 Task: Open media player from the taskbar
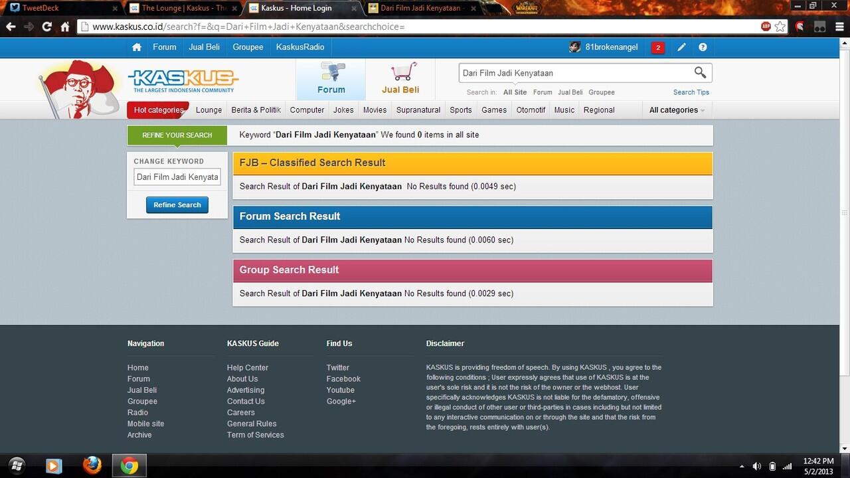point(54,465)
